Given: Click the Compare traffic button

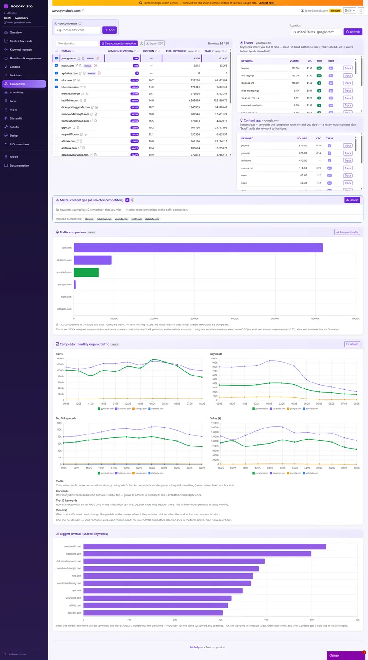Looking at the screenshot, I should pyautogui.click(x=347, y=232).
